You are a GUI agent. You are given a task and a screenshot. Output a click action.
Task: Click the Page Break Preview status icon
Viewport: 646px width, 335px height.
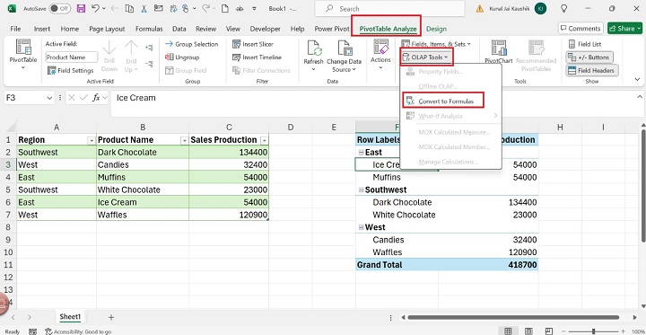pos(548,331)
